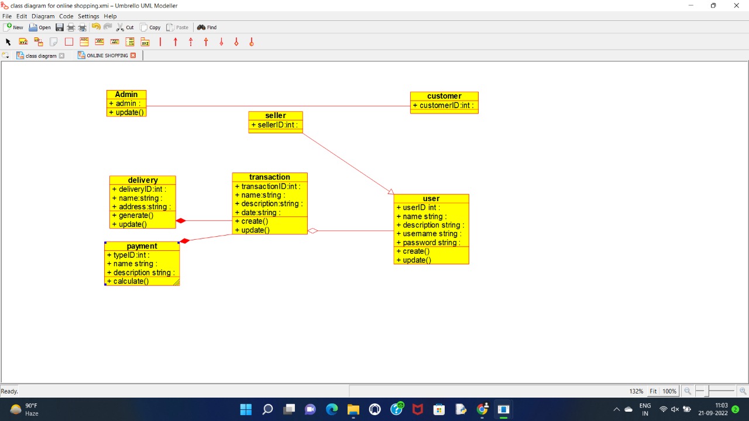The image size is (749, 421).
Task: Open Google Chrome from taskbar
Action: pyautogui.click(x=482, y=409)
